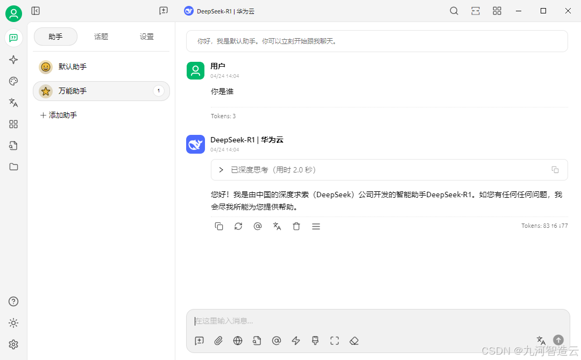
Task: Open the knowledge base icon in sidebar
Action: tap(13, 146)
